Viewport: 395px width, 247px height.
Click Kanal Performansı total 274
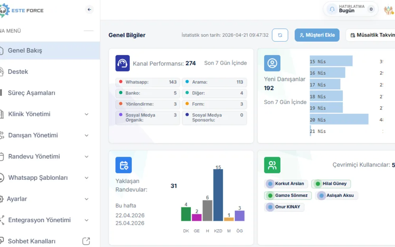click(x=191, y=63)
